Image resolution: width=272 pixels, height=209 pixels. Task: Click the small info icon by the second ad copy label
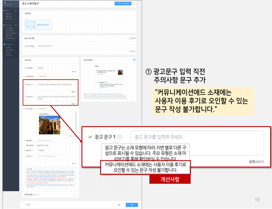[x=34, y=96]
